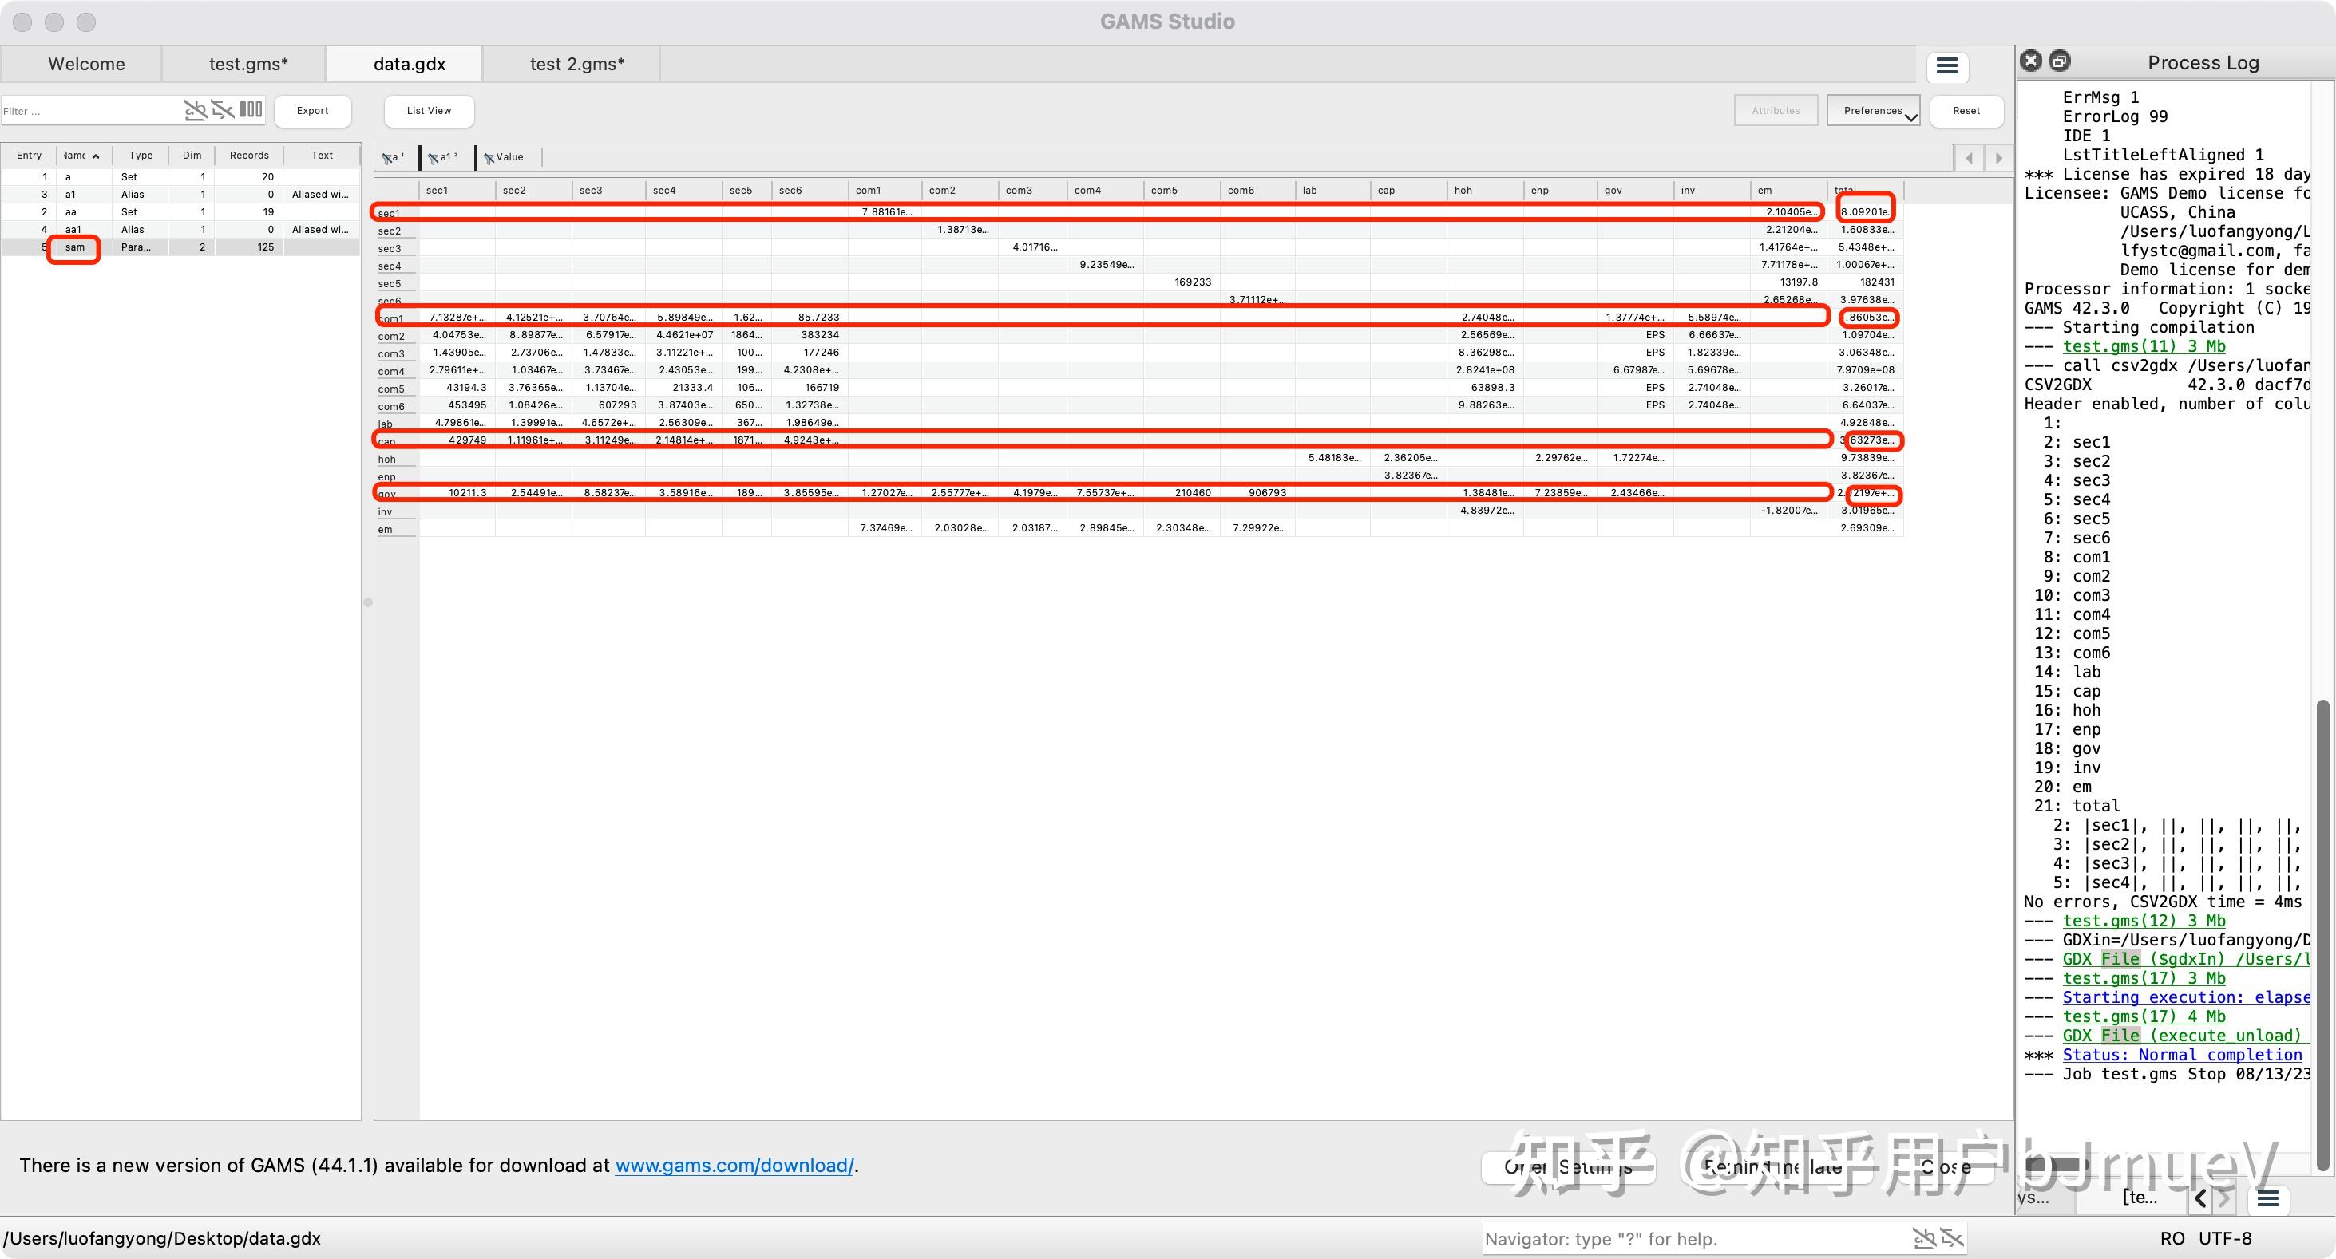2336x1259 pixels.
Task: Open the gams.com download link
Action: (x=734, y=1166)
